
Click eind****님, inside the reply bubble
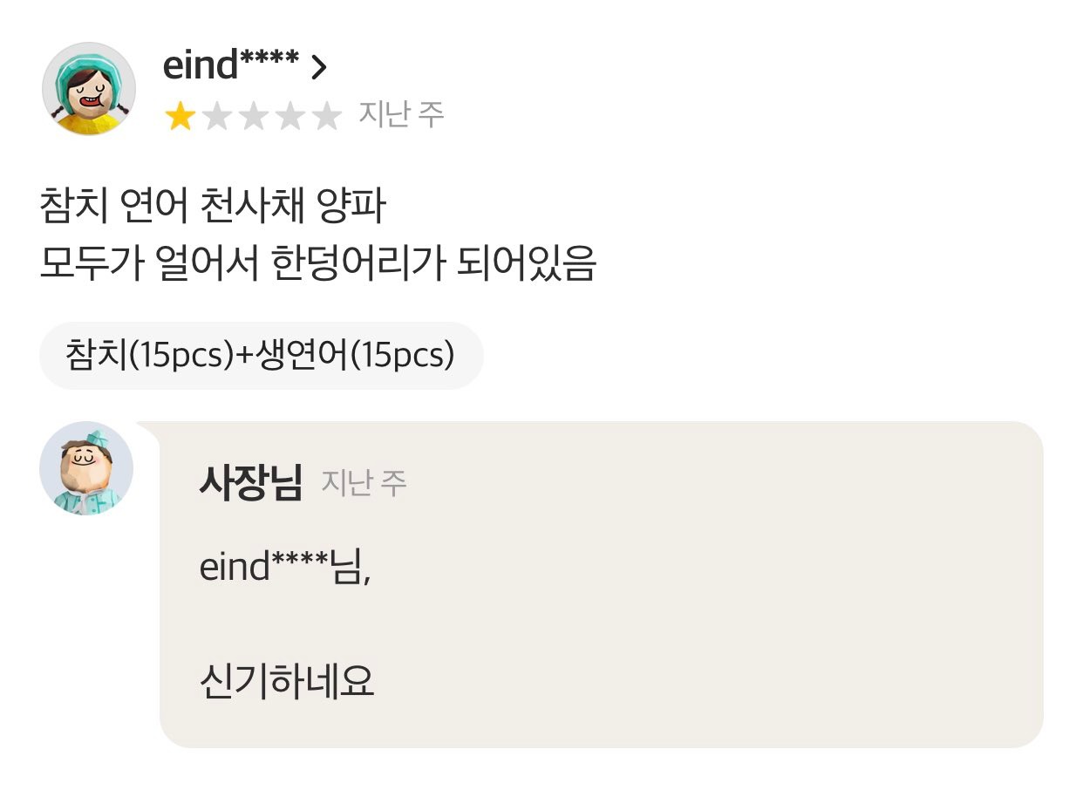tap(286, 568)
